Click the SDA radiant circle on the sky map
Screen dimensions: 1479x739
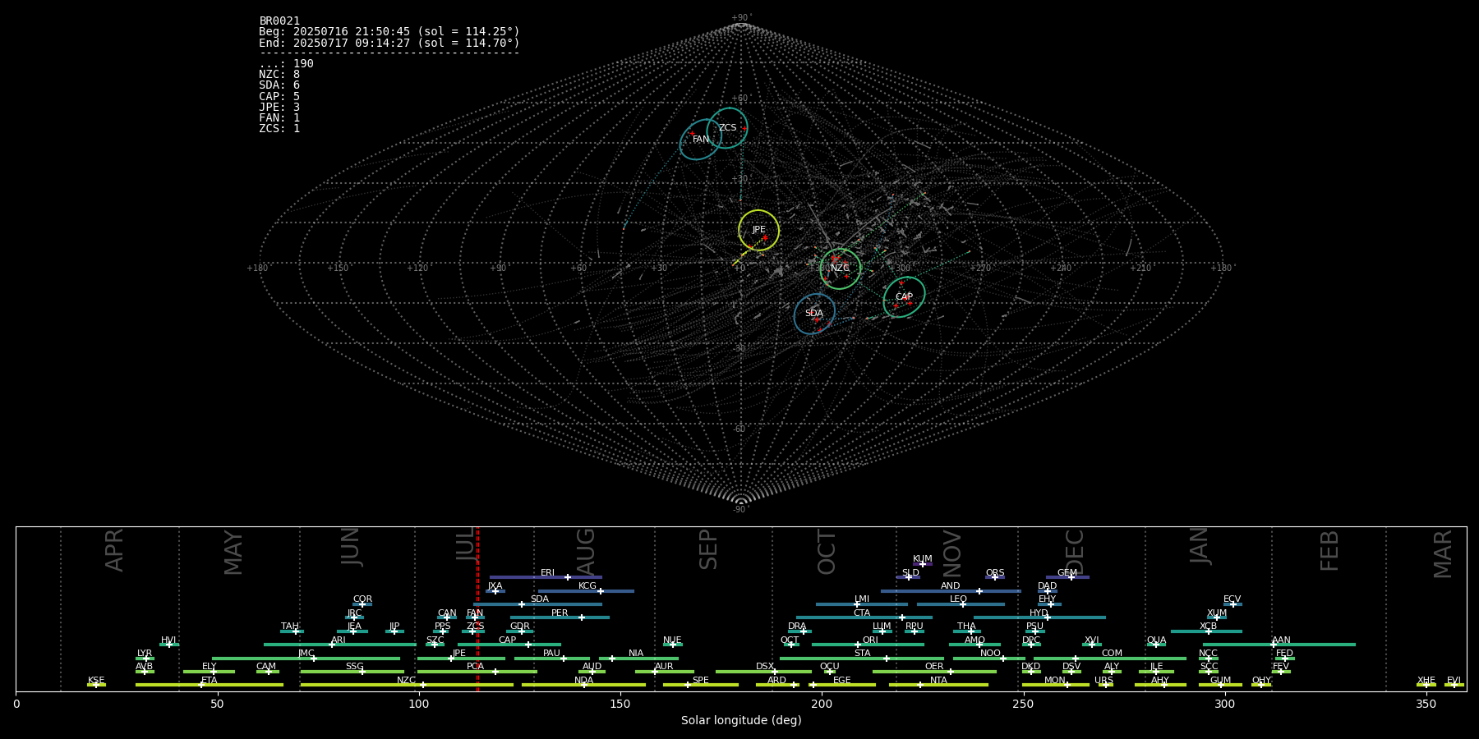coord(814,314)
